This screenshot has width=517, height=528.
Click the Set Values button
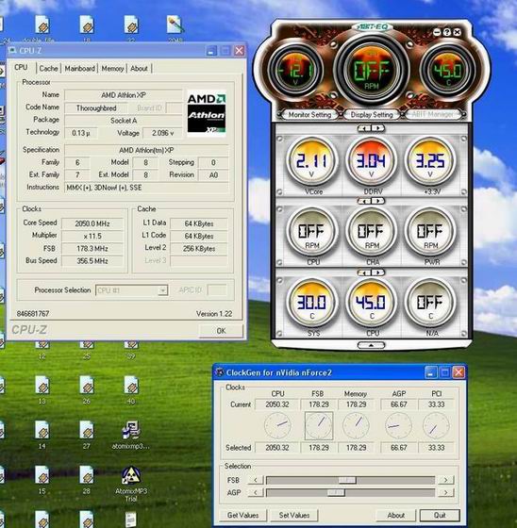[x=294, y=515]
